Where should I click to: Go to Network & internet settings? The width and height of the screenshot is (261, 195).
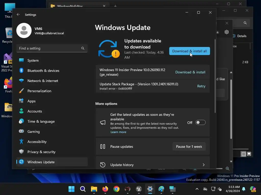coord(52,81)
